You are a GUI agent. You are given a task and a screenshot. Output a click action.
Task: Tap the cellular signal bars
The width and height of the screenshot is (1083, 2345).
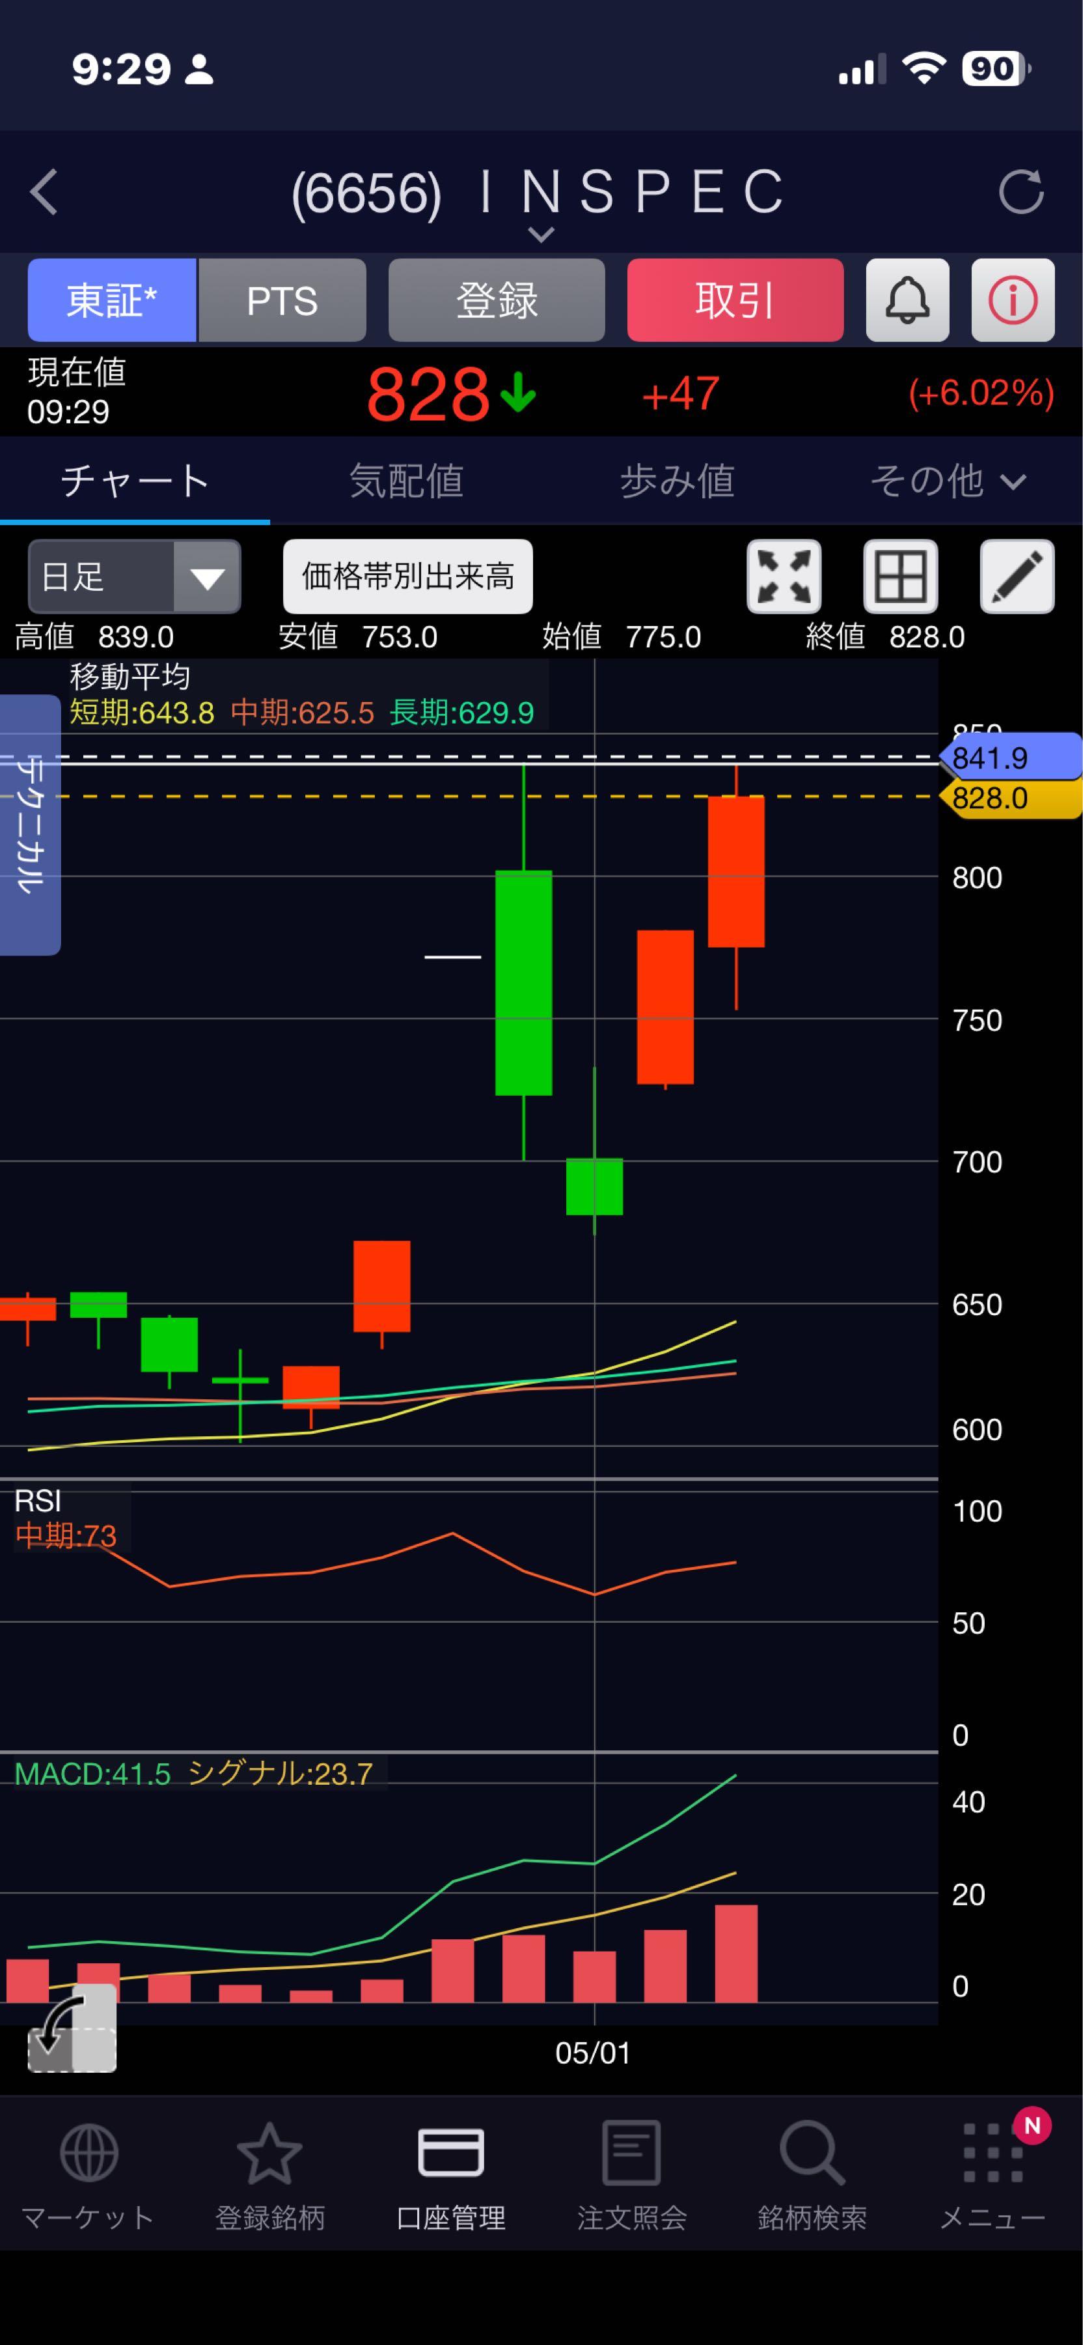click(x=862, y=69)
